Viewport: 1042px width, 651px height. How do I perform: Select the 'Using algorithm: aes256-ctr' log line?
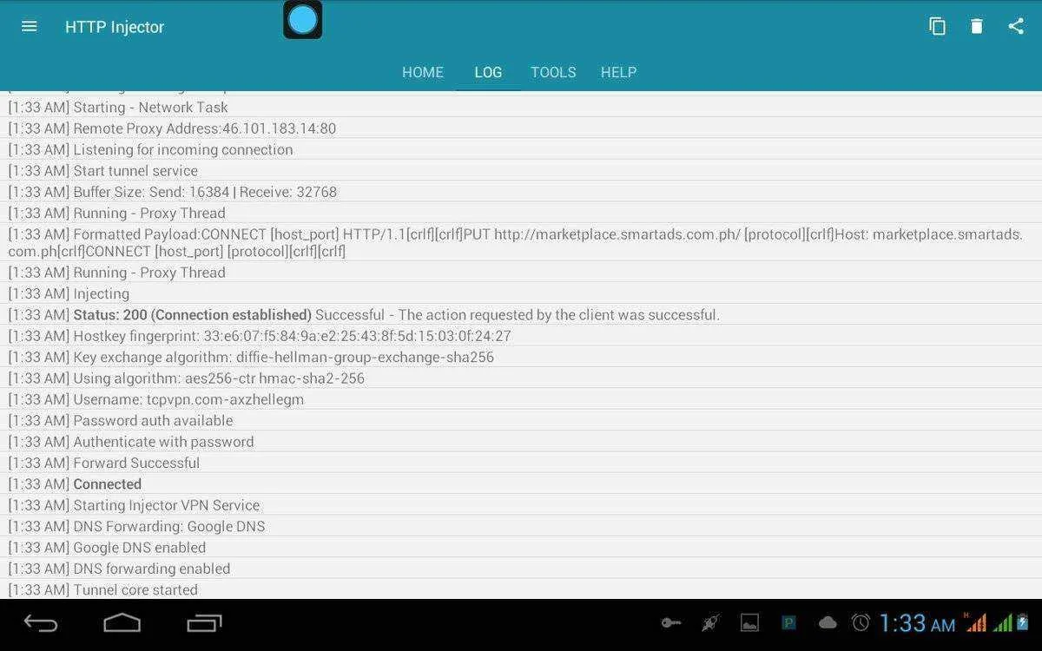pos(521,378)
